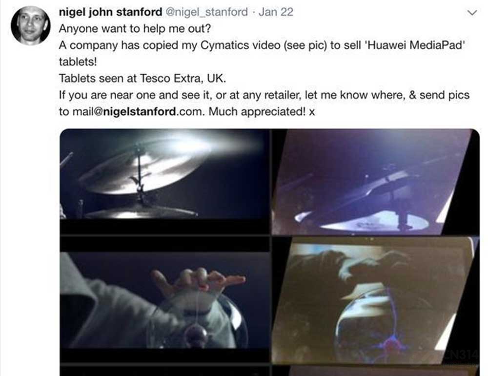Visit the @nigel_stanford handle link
Image resolution: width=488 pixels, height=376 pixels.
point(206,12)
